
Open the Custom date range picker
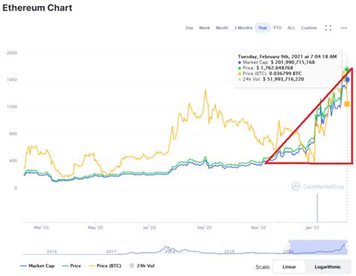(309, 28)
